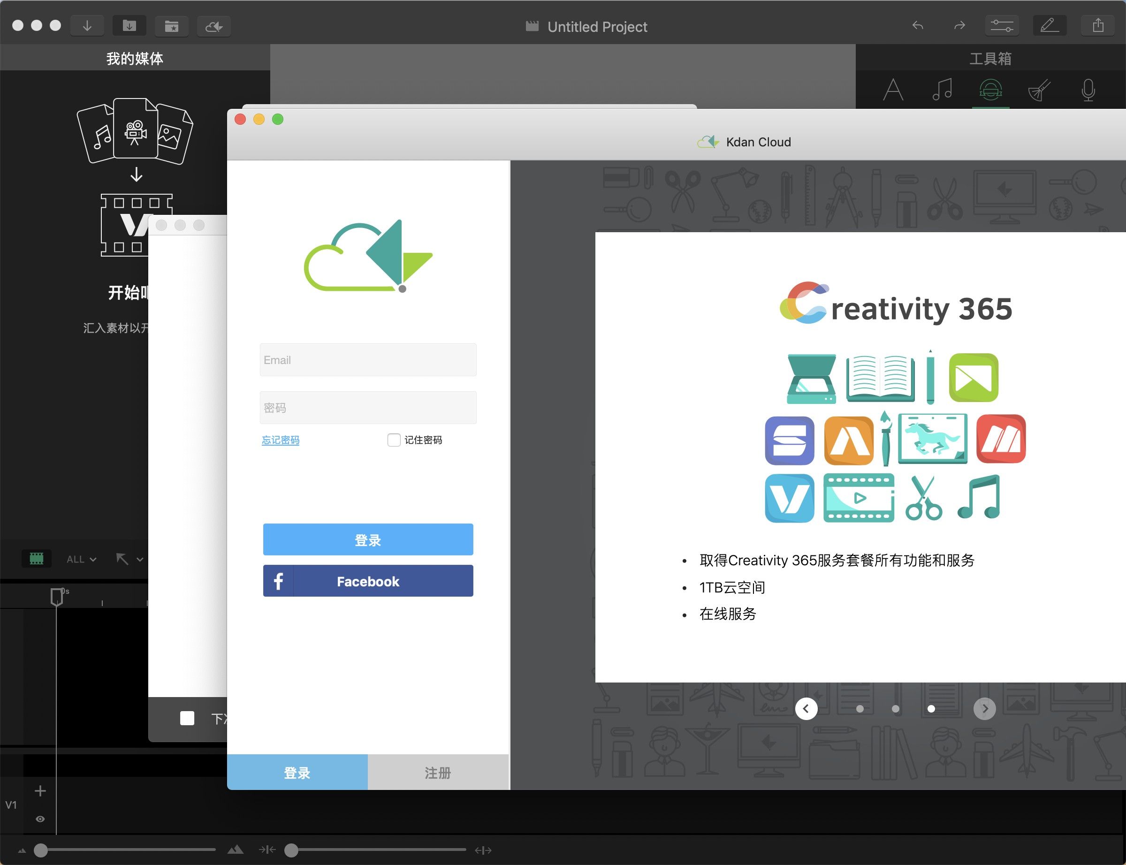Select the highlighted green toolbox icon
Screen dimensions: 1126x865
pos(990,90)
